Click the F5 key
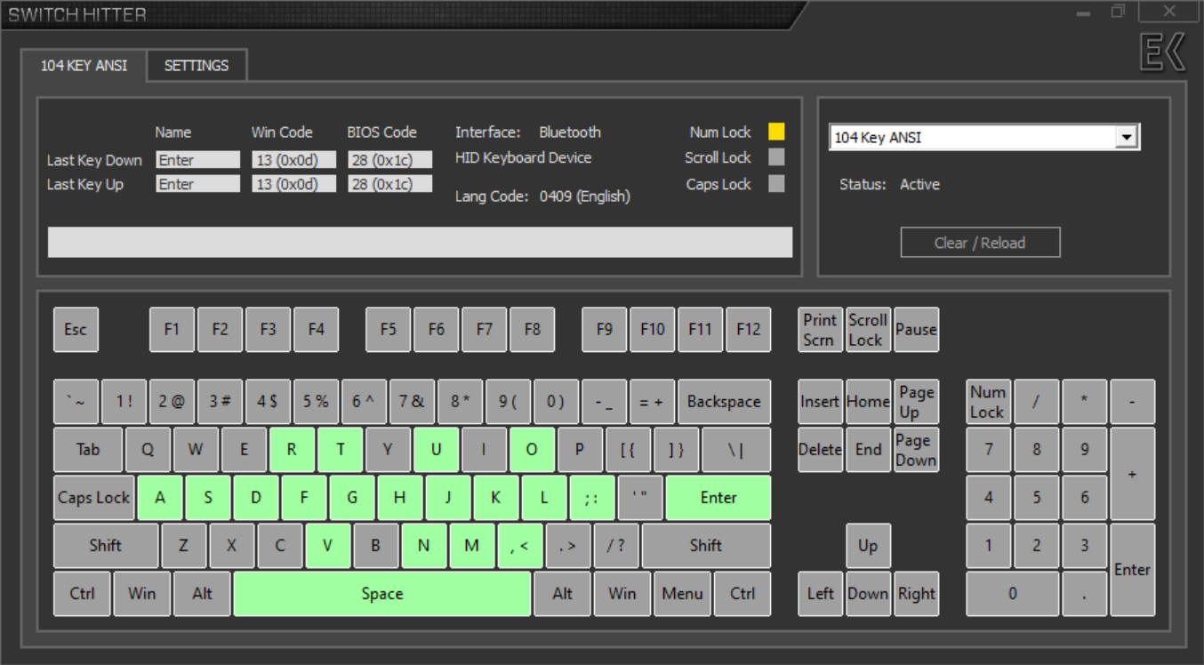1204x665 pixels. pyautogui.click(x=389, y=330)
